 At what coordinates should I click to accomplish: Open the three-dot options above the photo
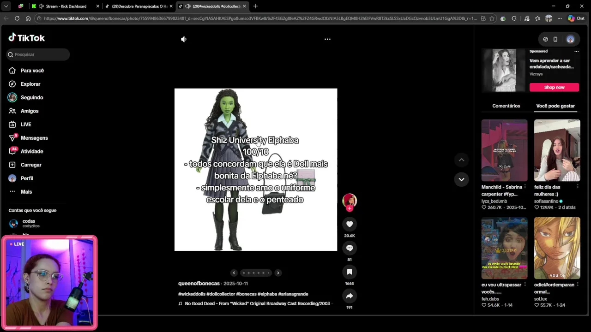tap(327, 39)
